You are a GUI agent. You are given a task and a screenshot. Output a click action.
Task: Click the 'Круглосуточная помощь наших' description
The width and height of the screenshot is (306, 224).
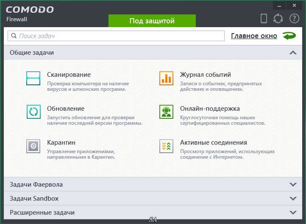217,118
